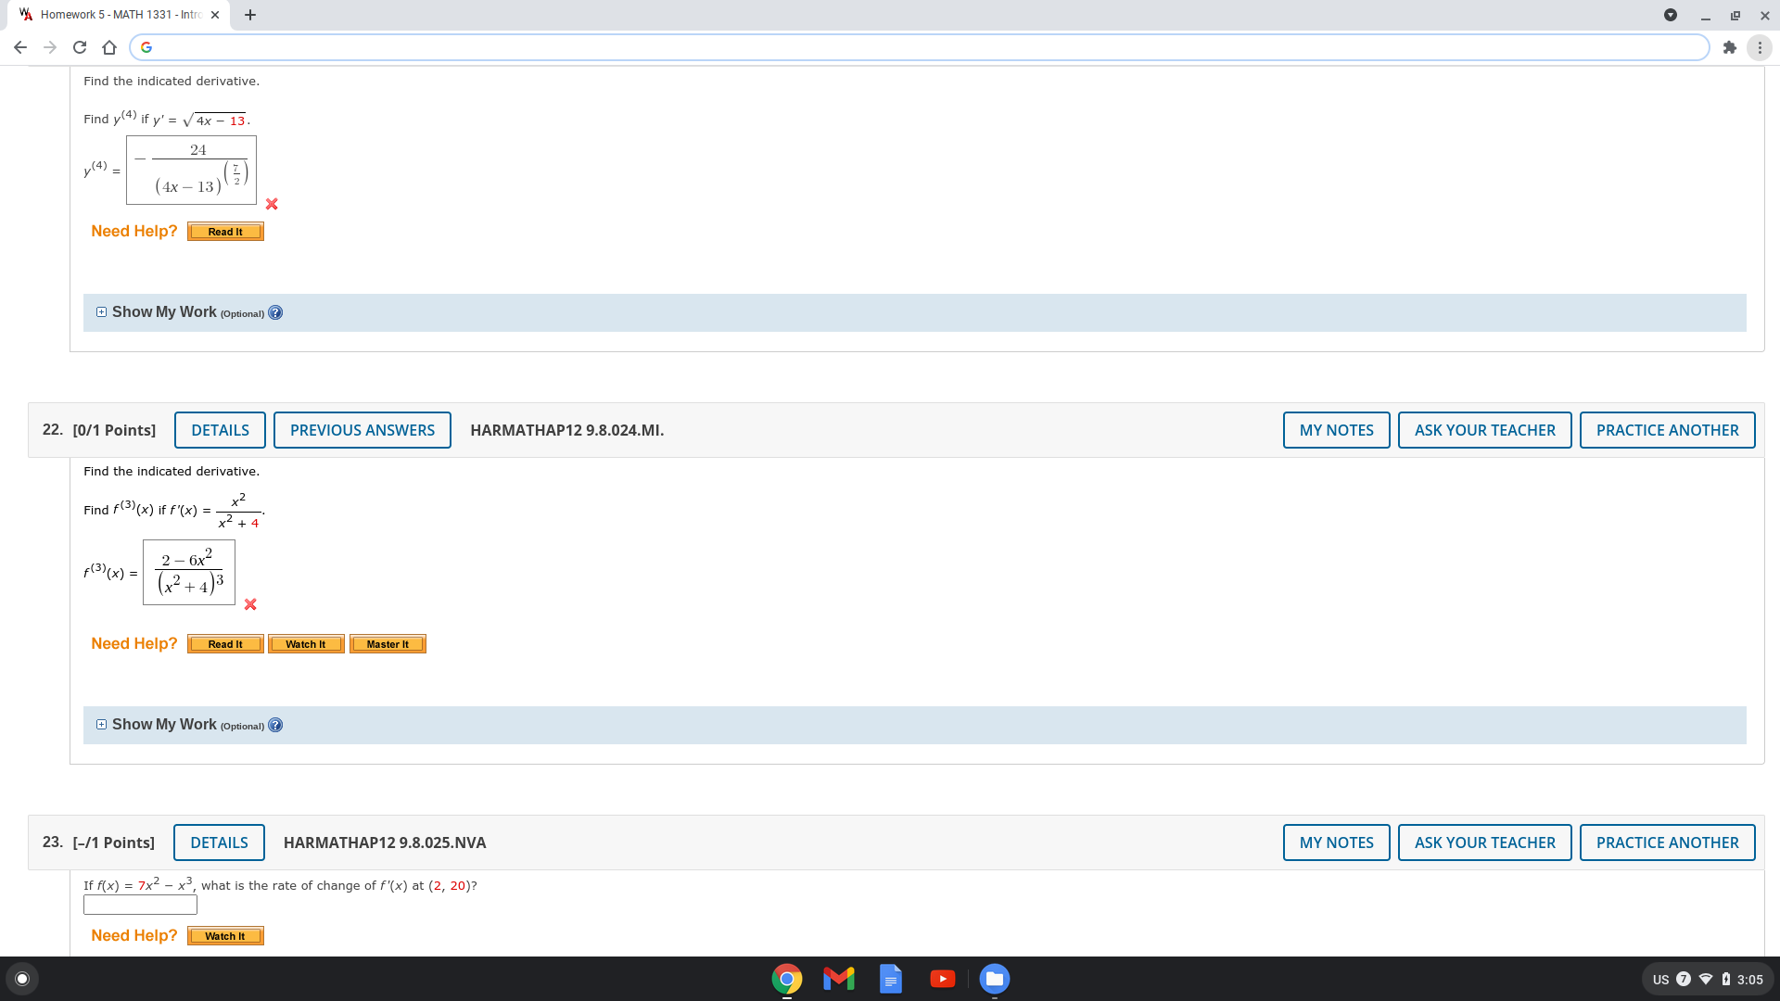
Task: View PREVIOUS ANSWERS for question 22
Action: point(362,429)
